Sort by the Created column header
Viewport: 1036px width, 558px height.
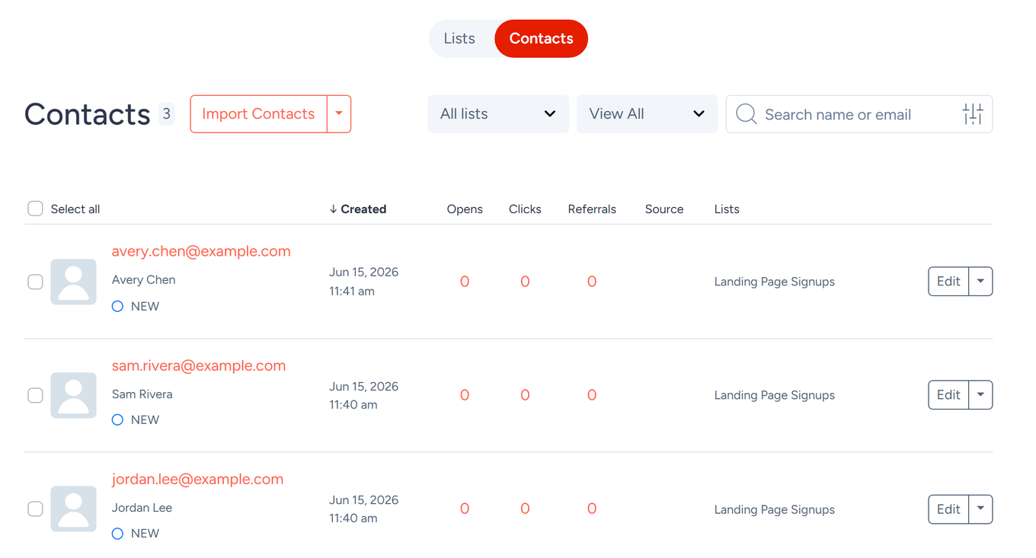(363, 209)
